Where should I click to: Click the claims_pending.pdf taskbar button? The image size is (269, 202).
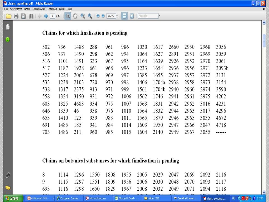pos(215,198)
